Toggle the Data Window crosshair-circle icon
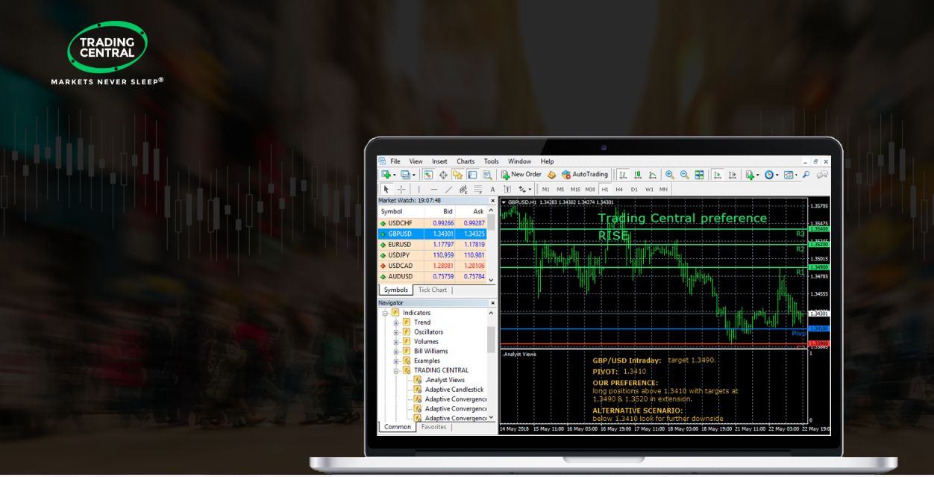This screenshot has height=477, width=934. (x=443, y=175)
